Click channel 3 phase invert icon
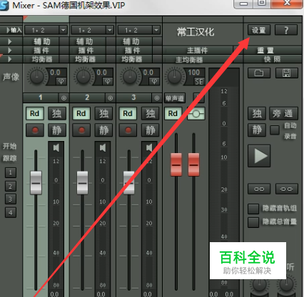The image size is (304, 297). pyautogui.click(x=154, y=81)
